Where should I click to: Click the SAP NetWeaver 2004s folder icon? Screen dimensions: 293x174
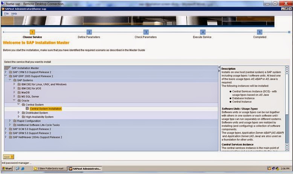click(11, 137)
